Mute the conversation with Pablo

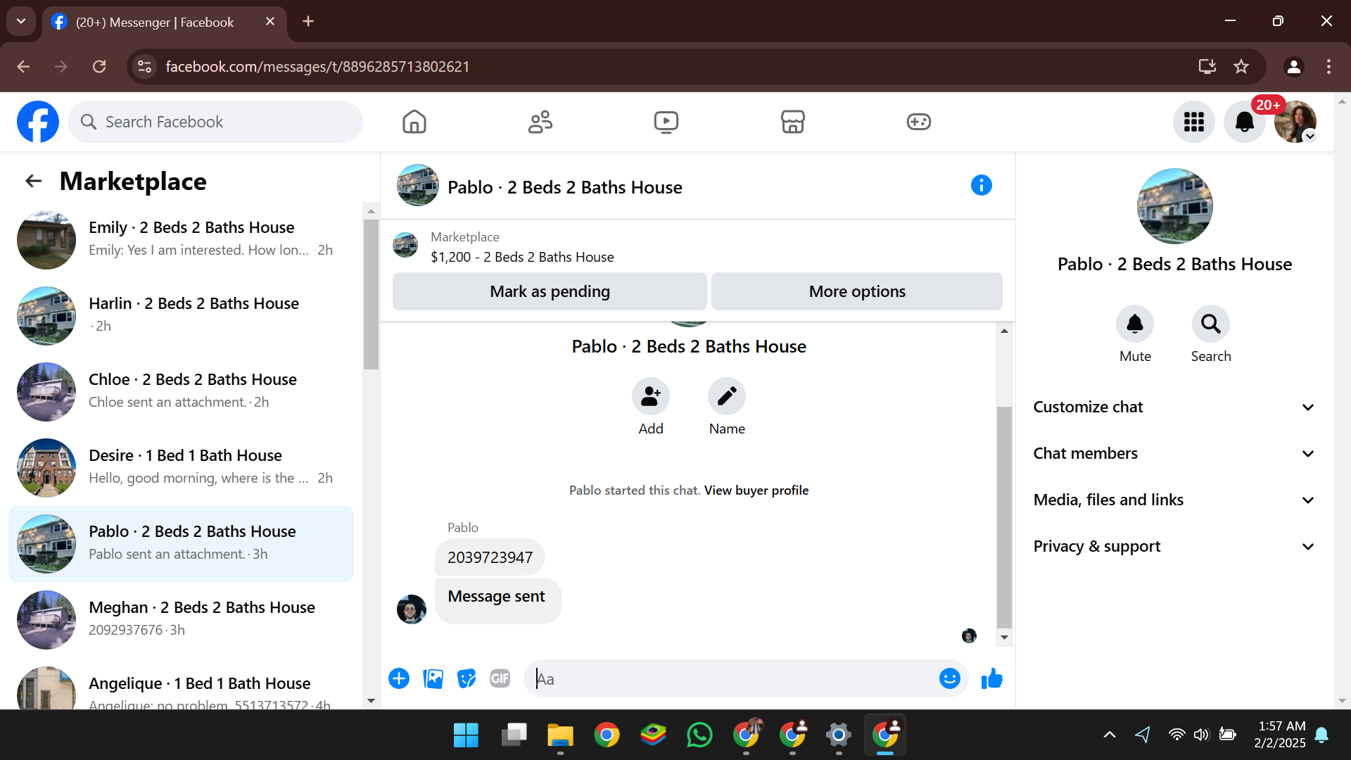point(1134,324)
